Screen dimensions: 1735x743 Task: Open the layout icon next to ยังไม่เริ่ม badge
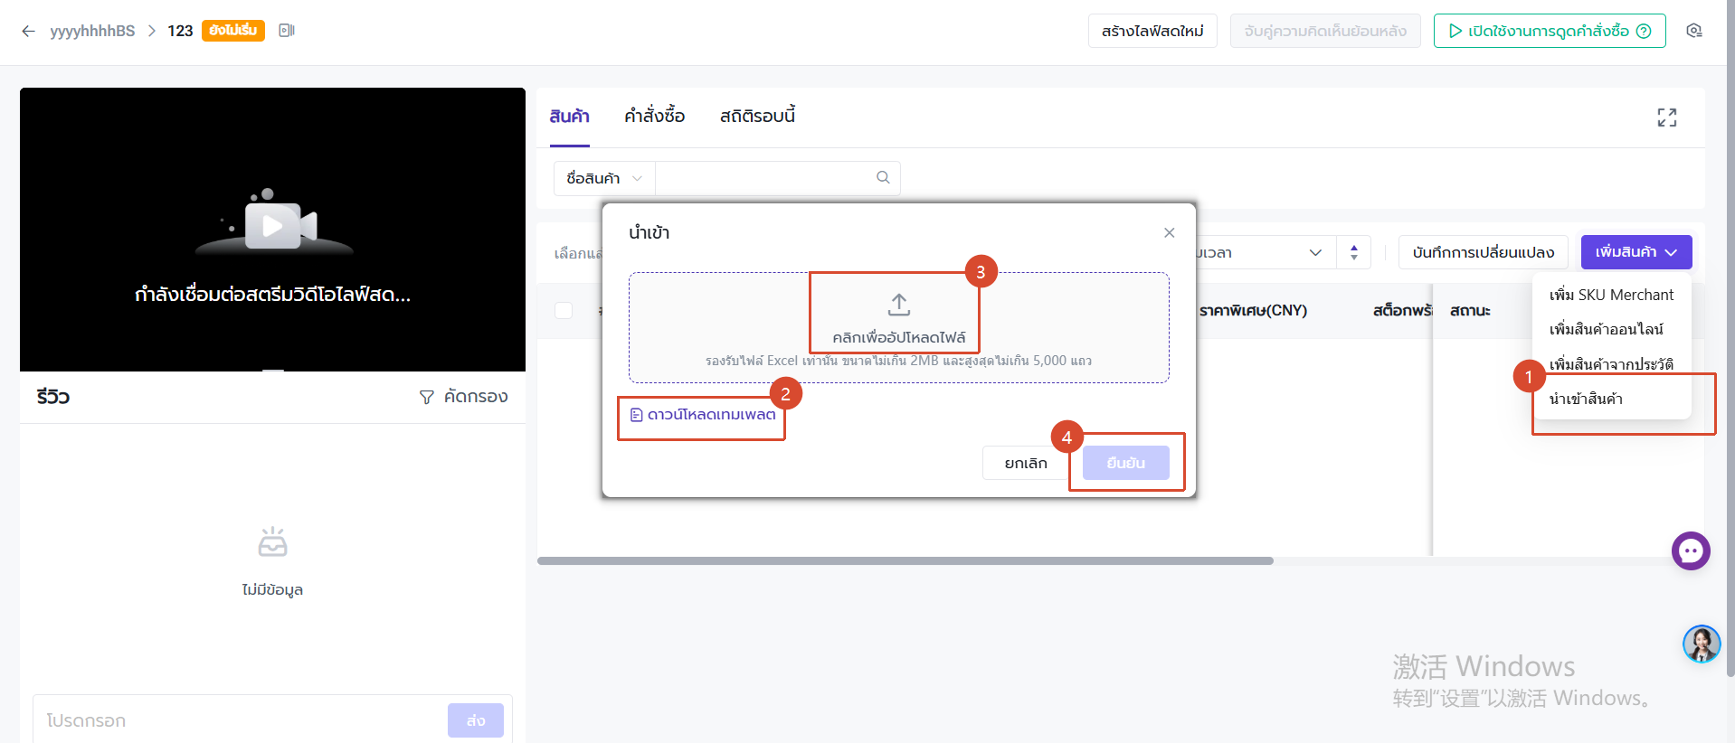287,31
